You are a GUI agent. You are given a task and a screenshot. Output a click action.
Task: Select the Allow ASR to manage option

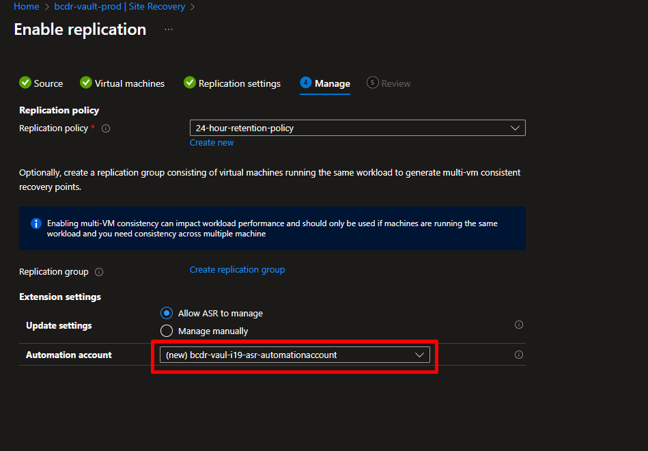coord(167,313)
